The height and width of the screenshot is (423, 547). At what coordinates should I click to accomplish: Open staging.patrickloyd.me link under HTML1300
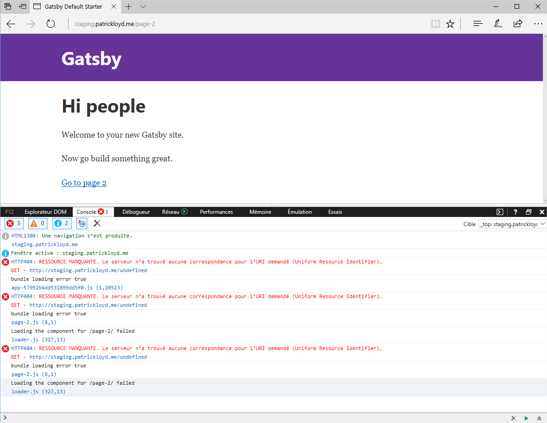(45, 244)
